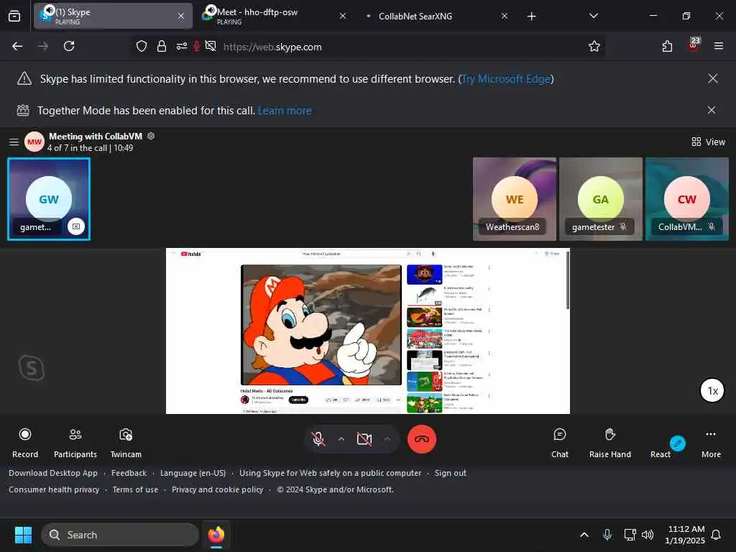Launch the Twincam feature
This screenshot has width=736, height=552.
126,443
